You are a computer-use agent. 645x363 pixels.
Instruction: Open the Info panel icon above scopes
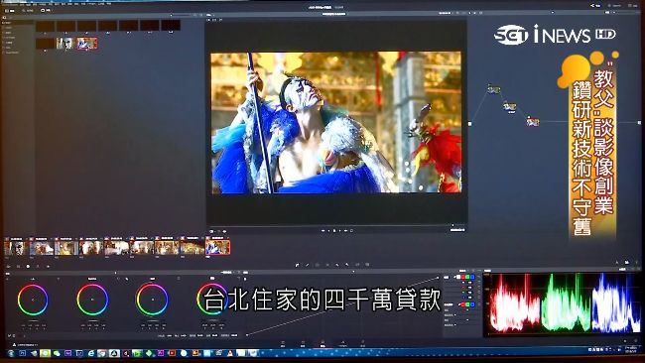[636, 262]
